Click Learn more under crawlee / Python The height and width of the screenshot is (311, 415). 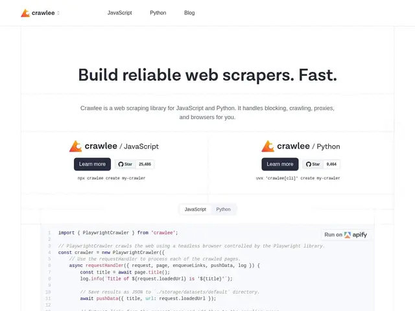coord(280,164)
